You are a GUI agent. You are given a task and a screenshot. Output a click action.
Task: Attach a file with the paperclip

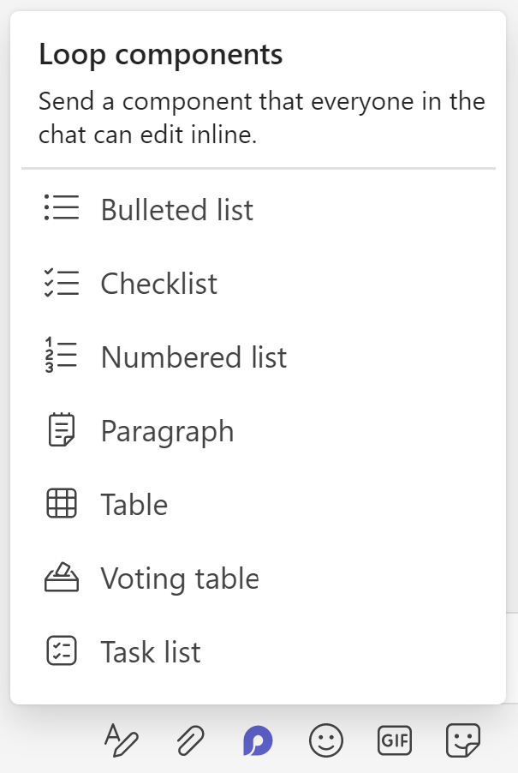click(189, 740)
